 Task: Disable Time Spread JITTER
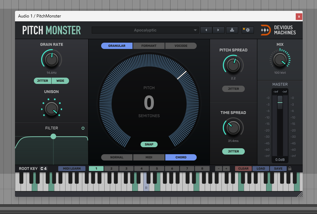coord(233,151)
